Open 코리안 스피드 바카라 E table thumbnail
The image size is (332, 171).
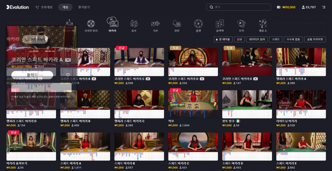click(x=247, y=62)
